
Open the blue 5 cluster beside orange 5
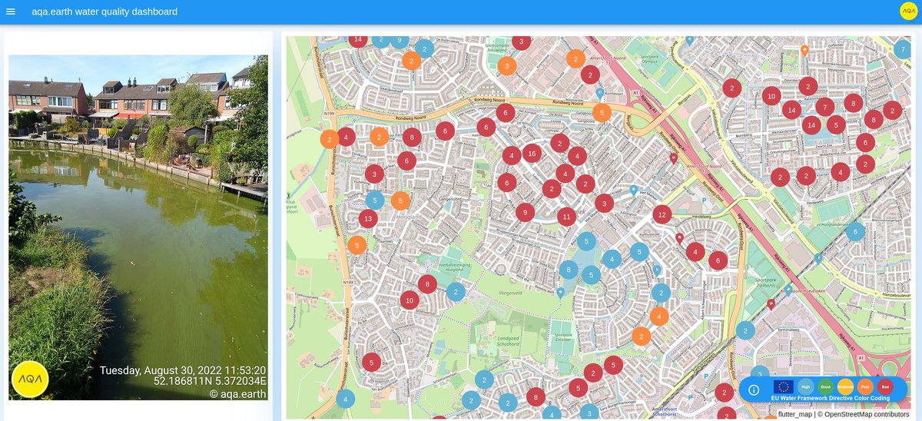click(x=374, y=201)
